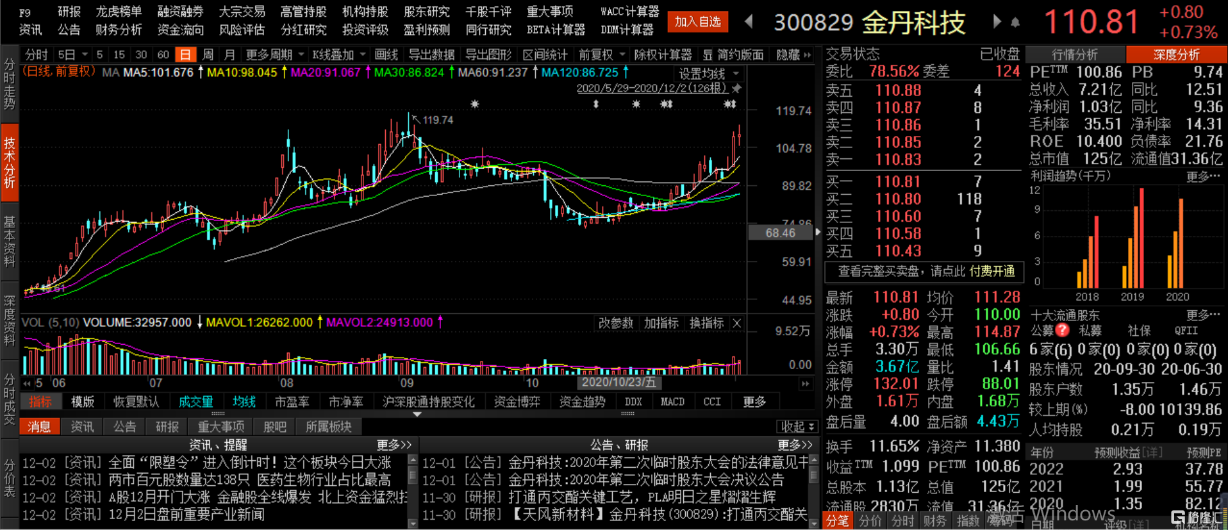
Task: Open 更多 indicators in the indicator bar
Action: 754,402
